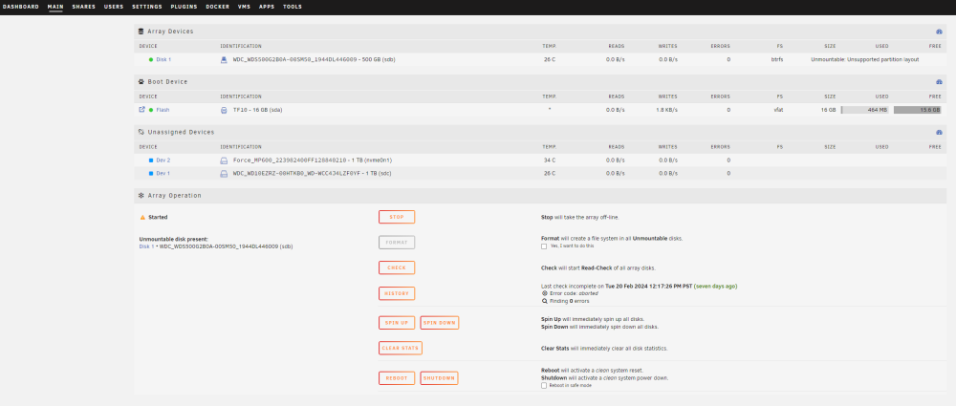Click the Clear Stats button

pos(401,348)
